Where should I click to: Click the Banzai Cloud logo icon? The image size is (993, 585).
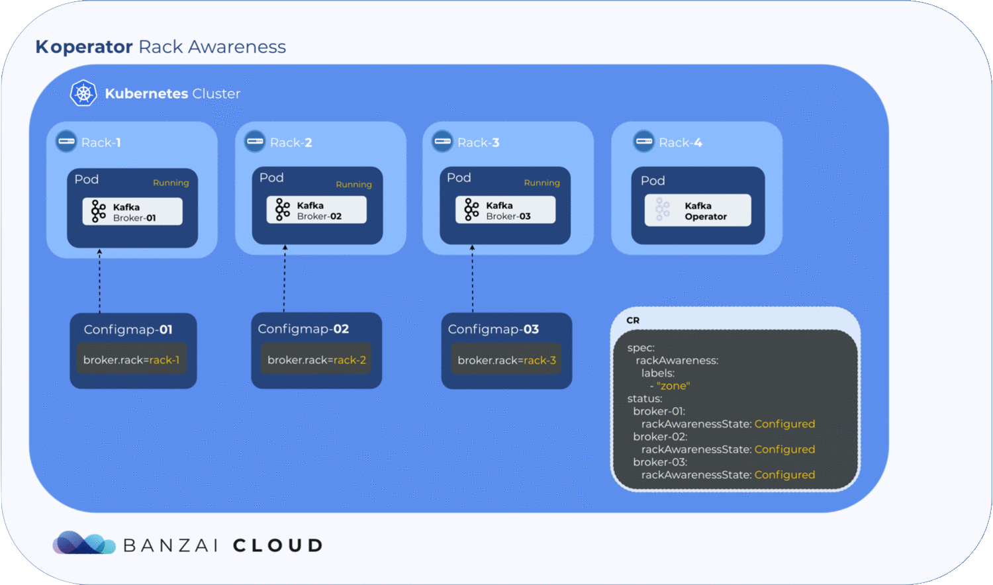pos(83,543)
